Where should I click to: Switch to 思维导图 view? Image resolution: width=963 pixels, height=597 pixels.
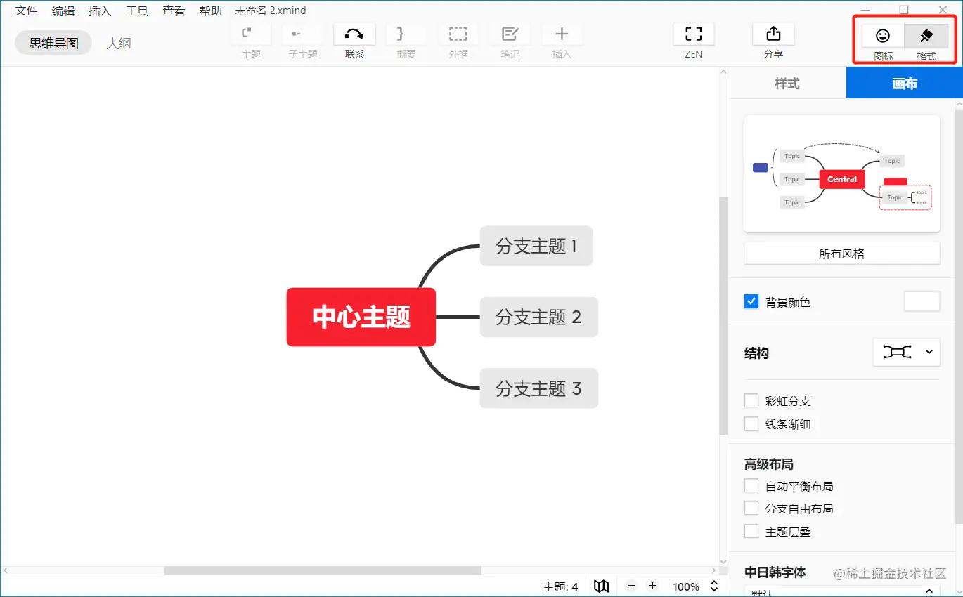pyautogui.click(x=53, y=43)
